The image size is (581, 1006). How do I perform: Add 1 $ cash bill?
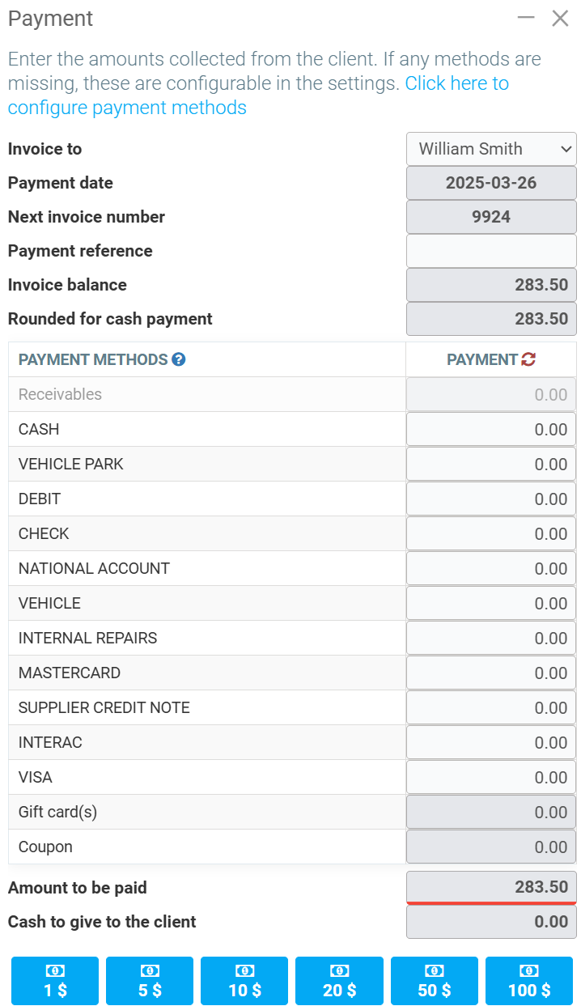(x=55, y=981)
